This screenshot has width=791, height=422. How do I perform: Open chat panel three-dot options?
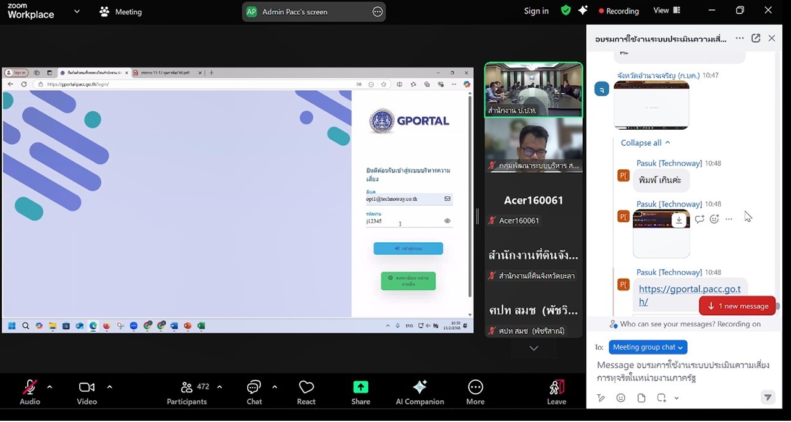pyautogui.click(x=740, y=38)
